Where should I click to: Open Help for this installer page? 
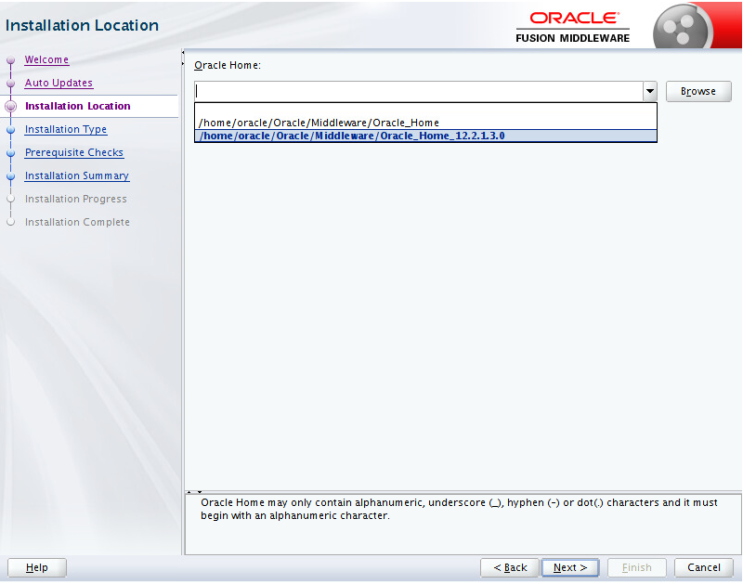(x=37, y=567)
